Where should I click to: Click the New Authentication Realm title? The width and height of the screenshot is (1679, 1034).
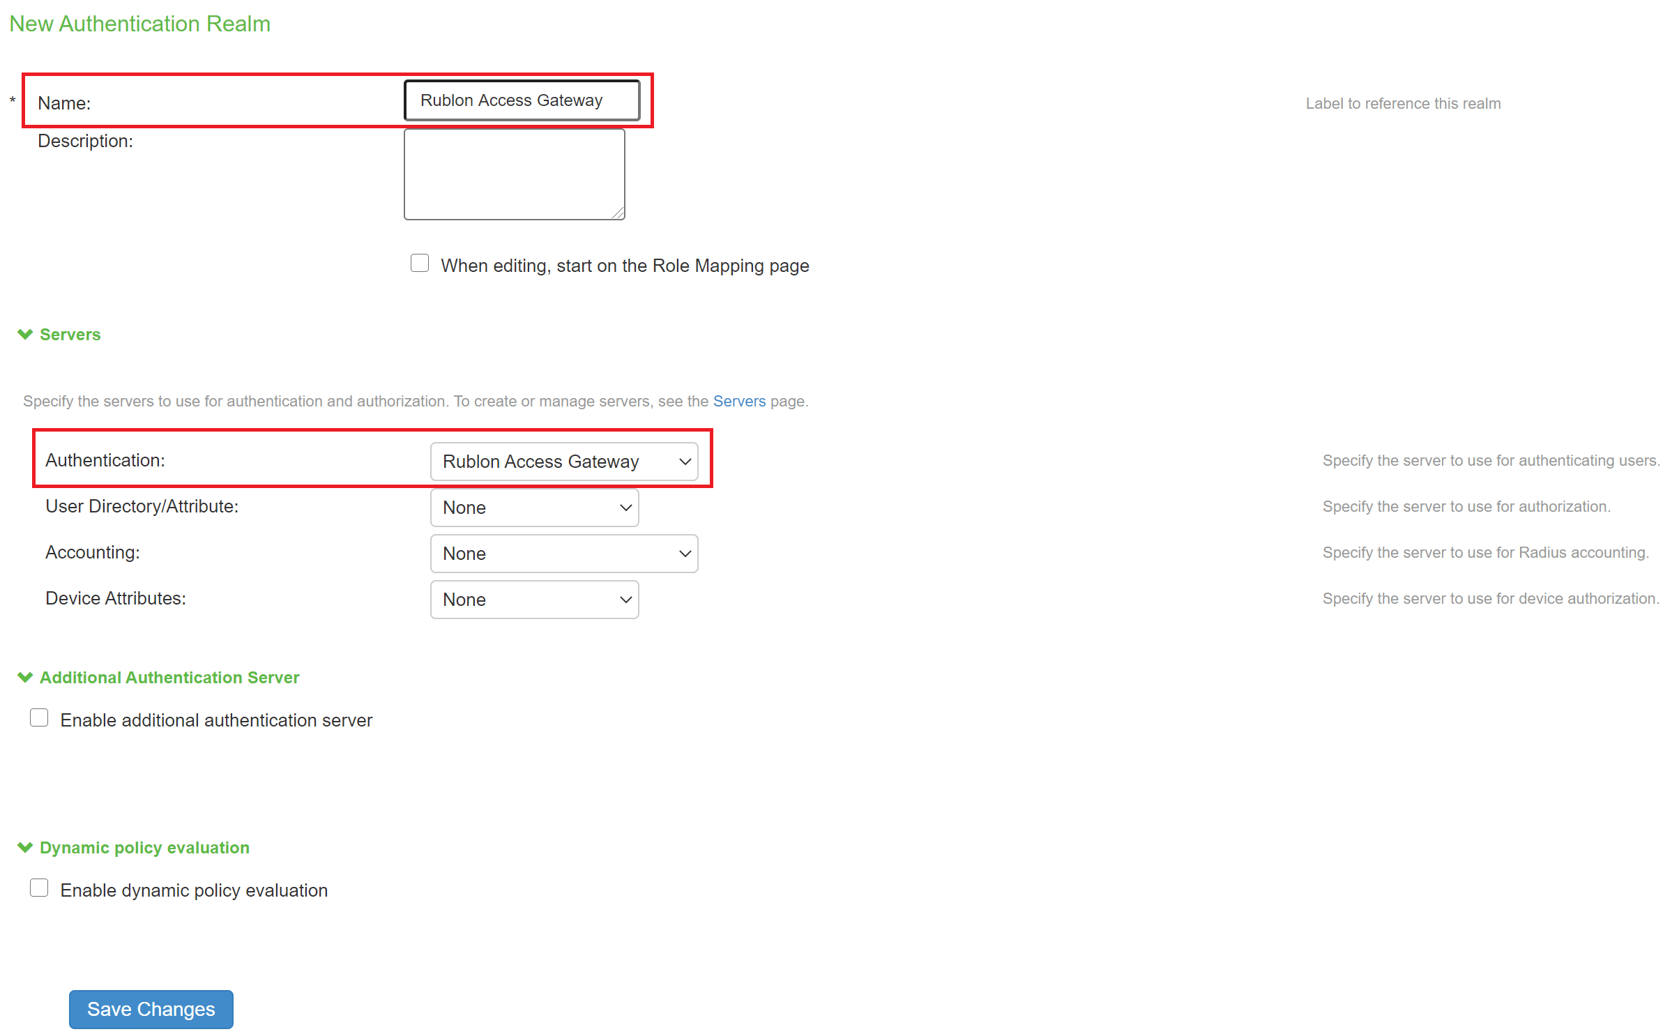pyautogui.click(x=139, y=24)
